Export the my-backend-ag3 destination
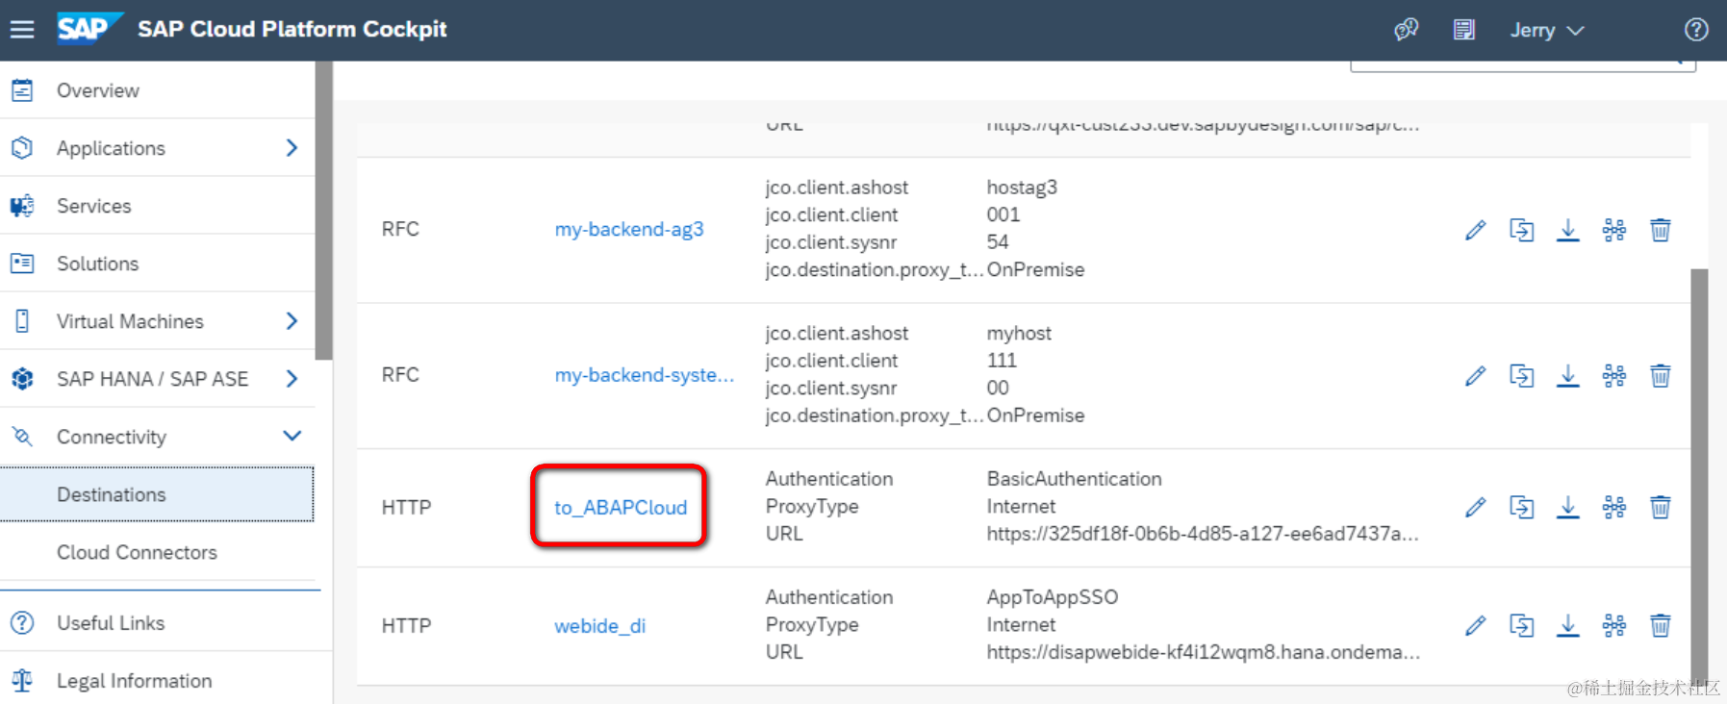This screenshot has height=704, width=1727. (x=1568, y=230)
